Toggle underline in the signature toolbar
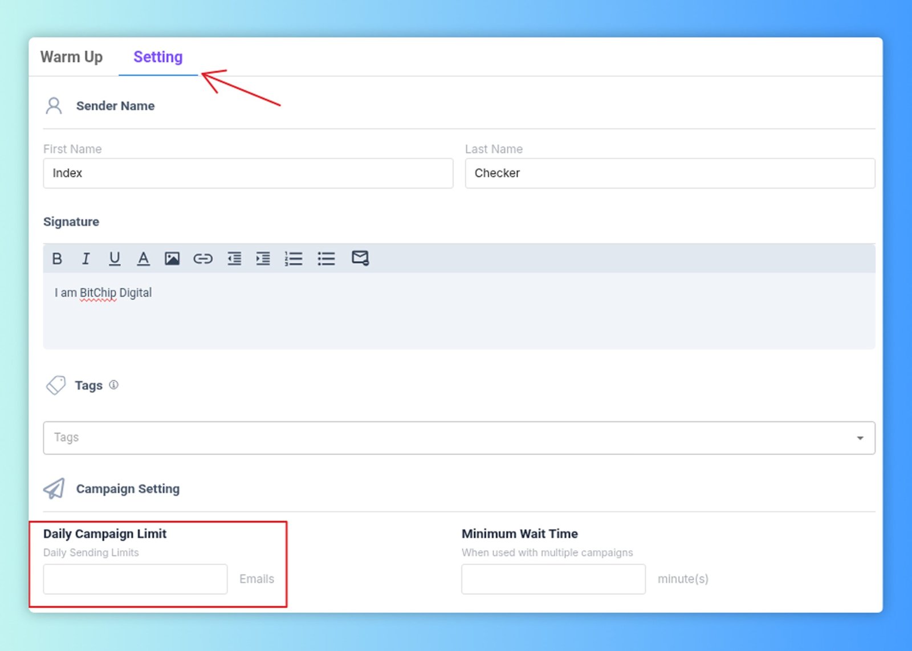The width and height of the screenshot is (912, 651). click(115, 259)
